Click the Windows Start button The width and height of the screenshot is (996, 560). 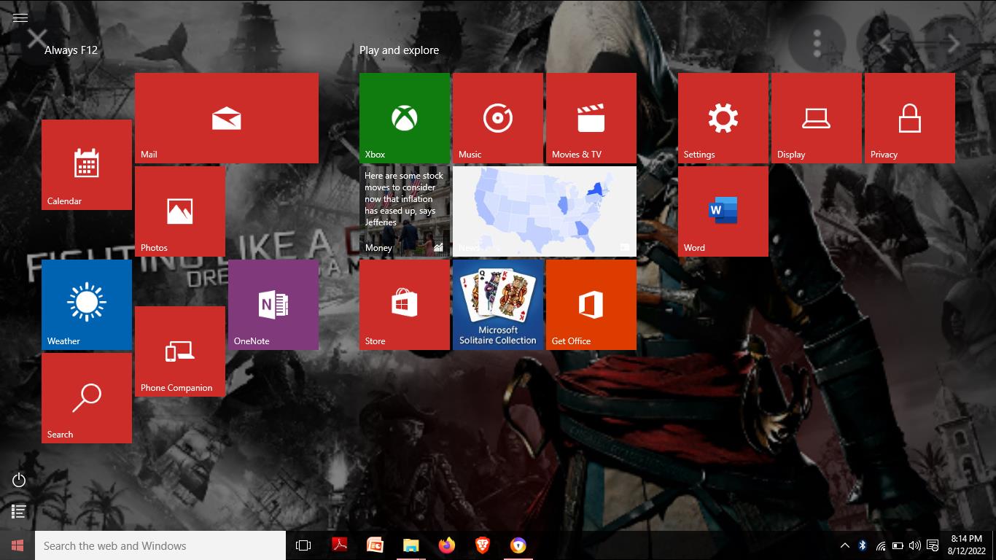point(17,545)
